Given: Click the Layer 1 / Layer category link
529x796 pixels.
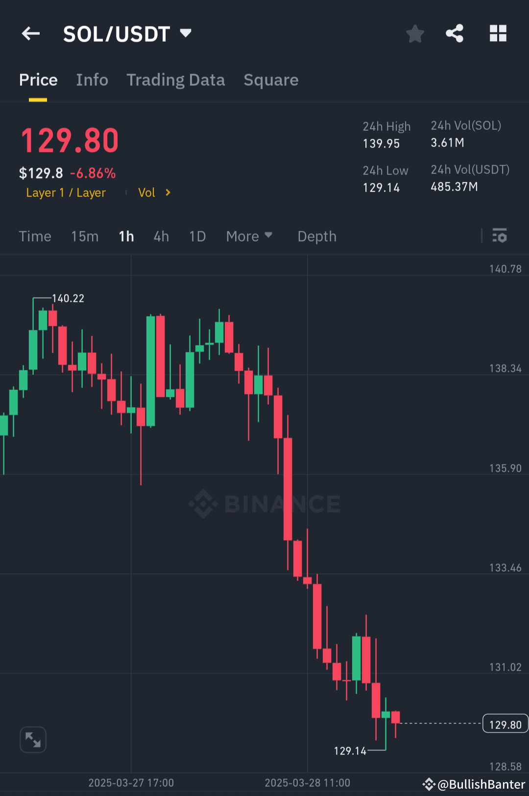Looking at the screenshot, I should (66, 193).
